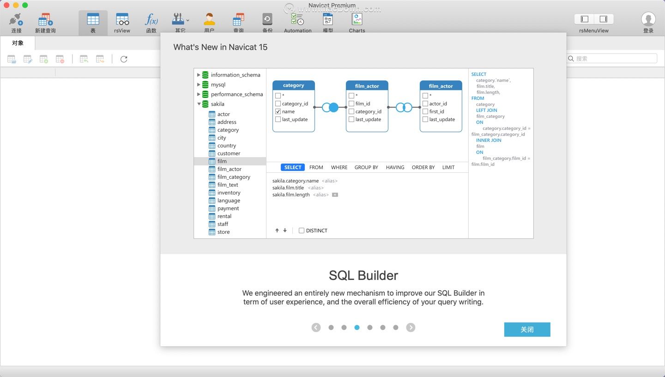Show the 函数 functions list
Viewport: 665px width, 377px height.
[x=151, y=23]
